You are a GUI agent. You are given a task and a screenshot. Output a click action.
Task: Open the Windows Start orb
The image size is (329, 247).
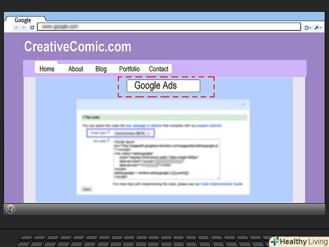click(10, 209)
